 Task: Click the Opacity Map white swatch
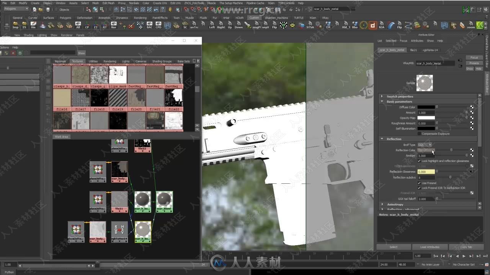pos(426,118)
